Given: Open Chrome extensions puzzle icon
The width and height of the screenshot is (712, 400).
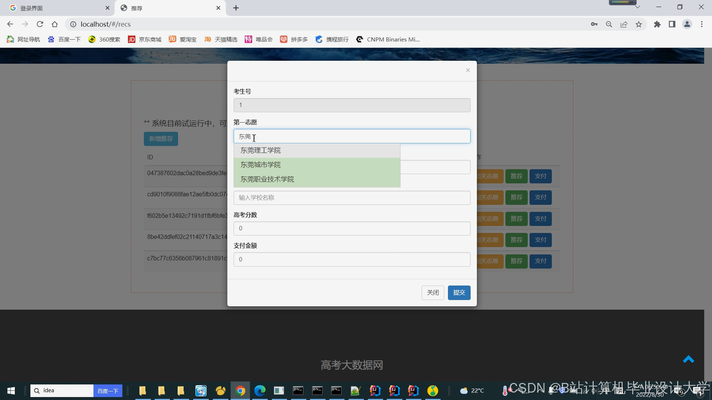Looking at the screenshot, I should tap(657, 24).
